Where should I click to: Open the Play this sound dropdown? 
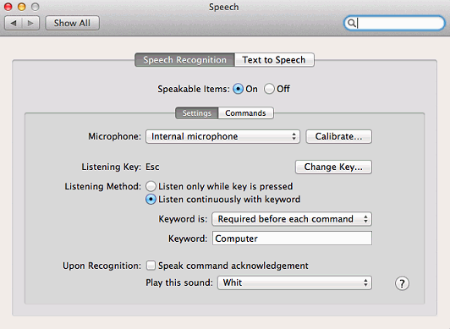click(294, 282)
